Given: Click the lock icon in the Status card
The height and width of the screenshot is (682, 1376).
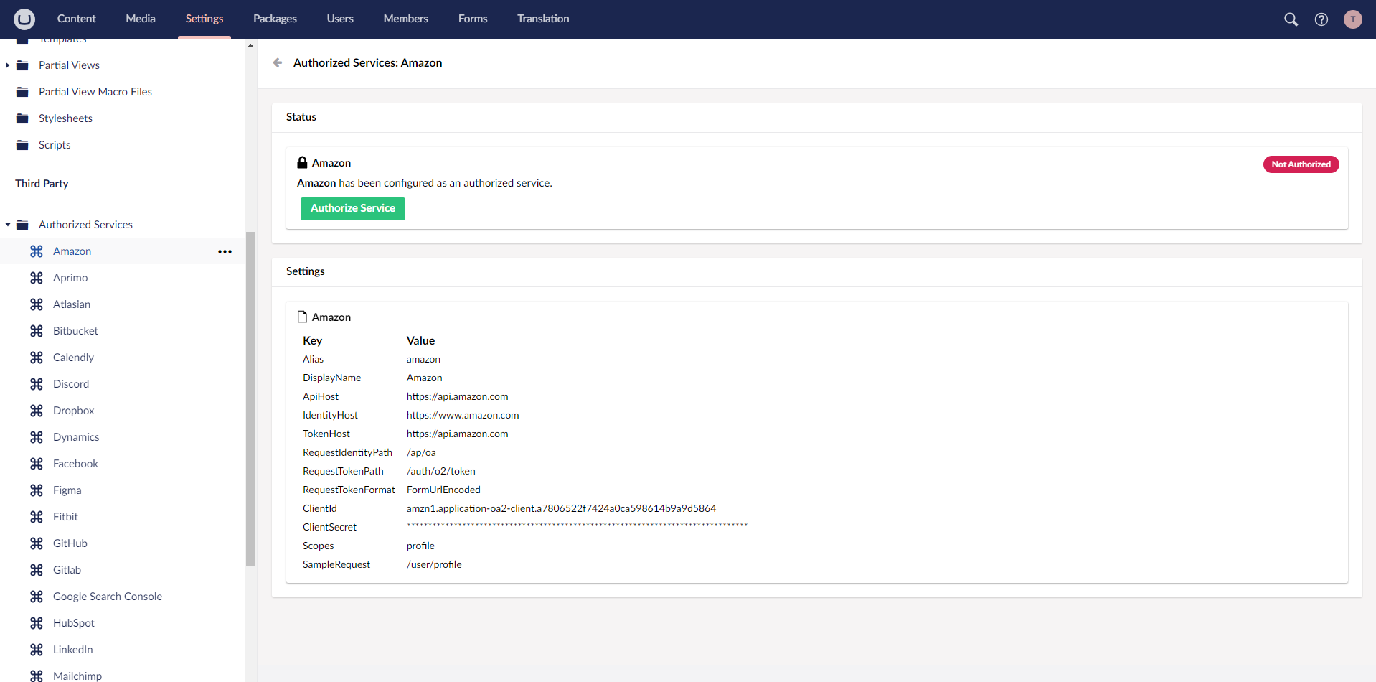Looking at the screenshot, I should pos(302,163).
